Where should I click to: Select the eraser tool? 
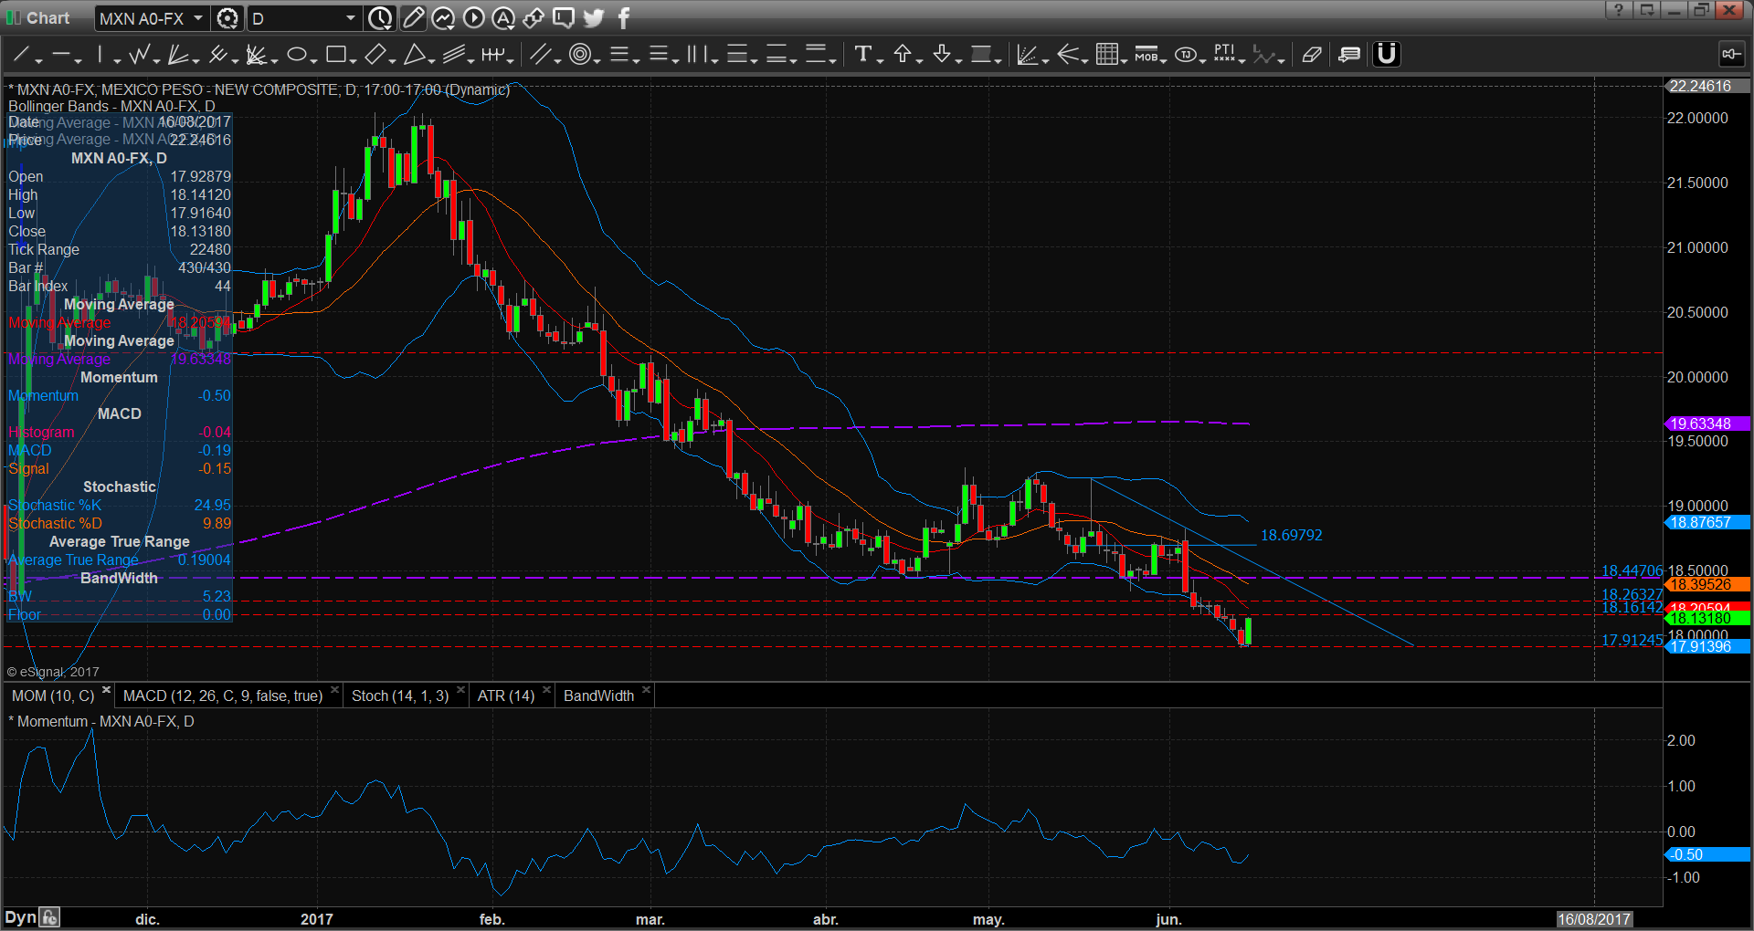[x=1312, y=55]
